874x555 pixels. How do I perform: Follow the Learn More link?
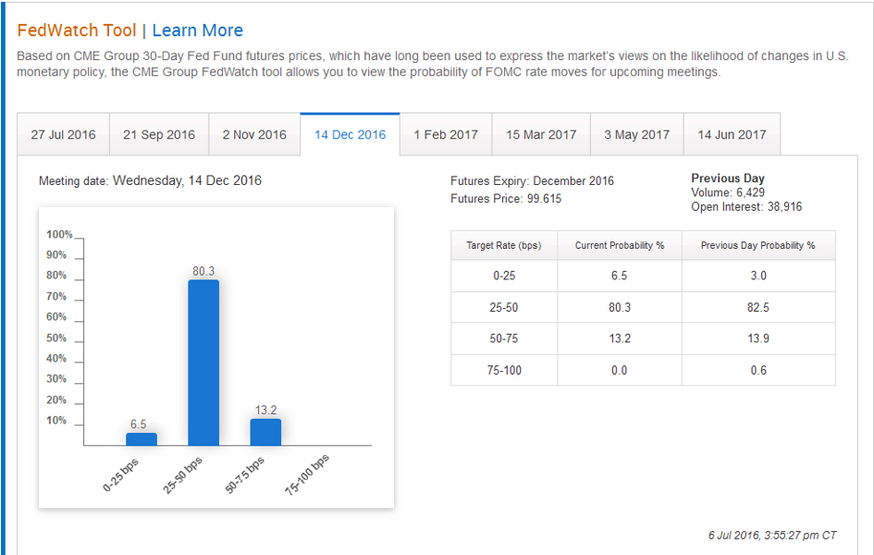tap(197, 31)
